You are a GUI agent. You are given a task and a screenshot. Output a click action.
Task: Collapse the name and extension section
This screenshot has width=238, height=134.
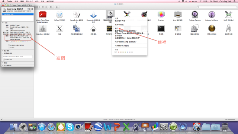click(x=3, y=53)
